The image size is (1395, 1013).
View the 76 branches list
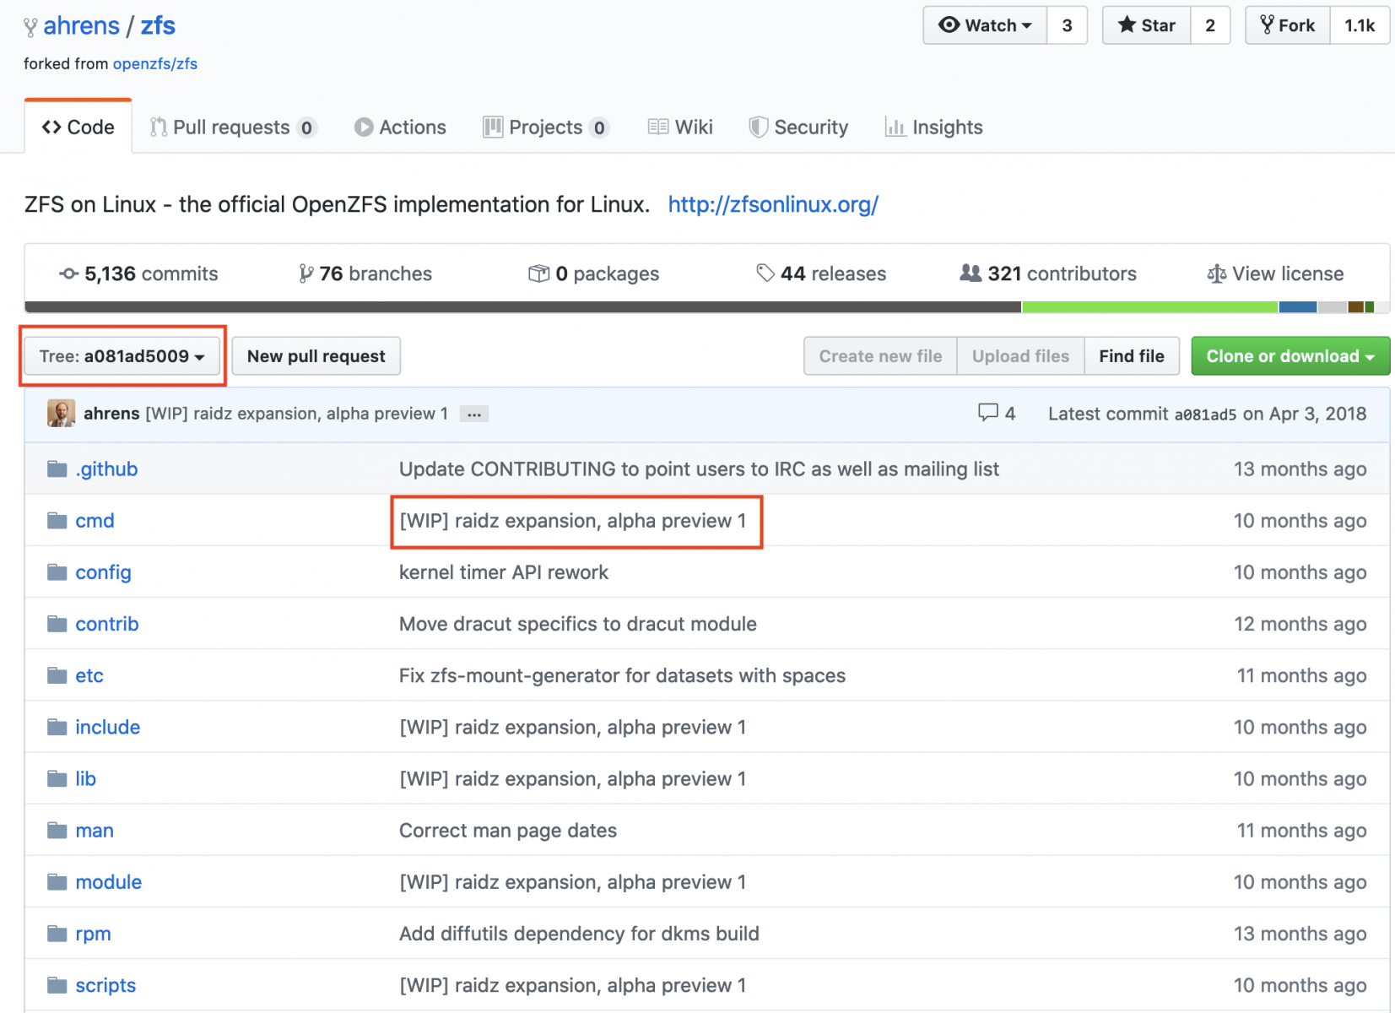365,274
